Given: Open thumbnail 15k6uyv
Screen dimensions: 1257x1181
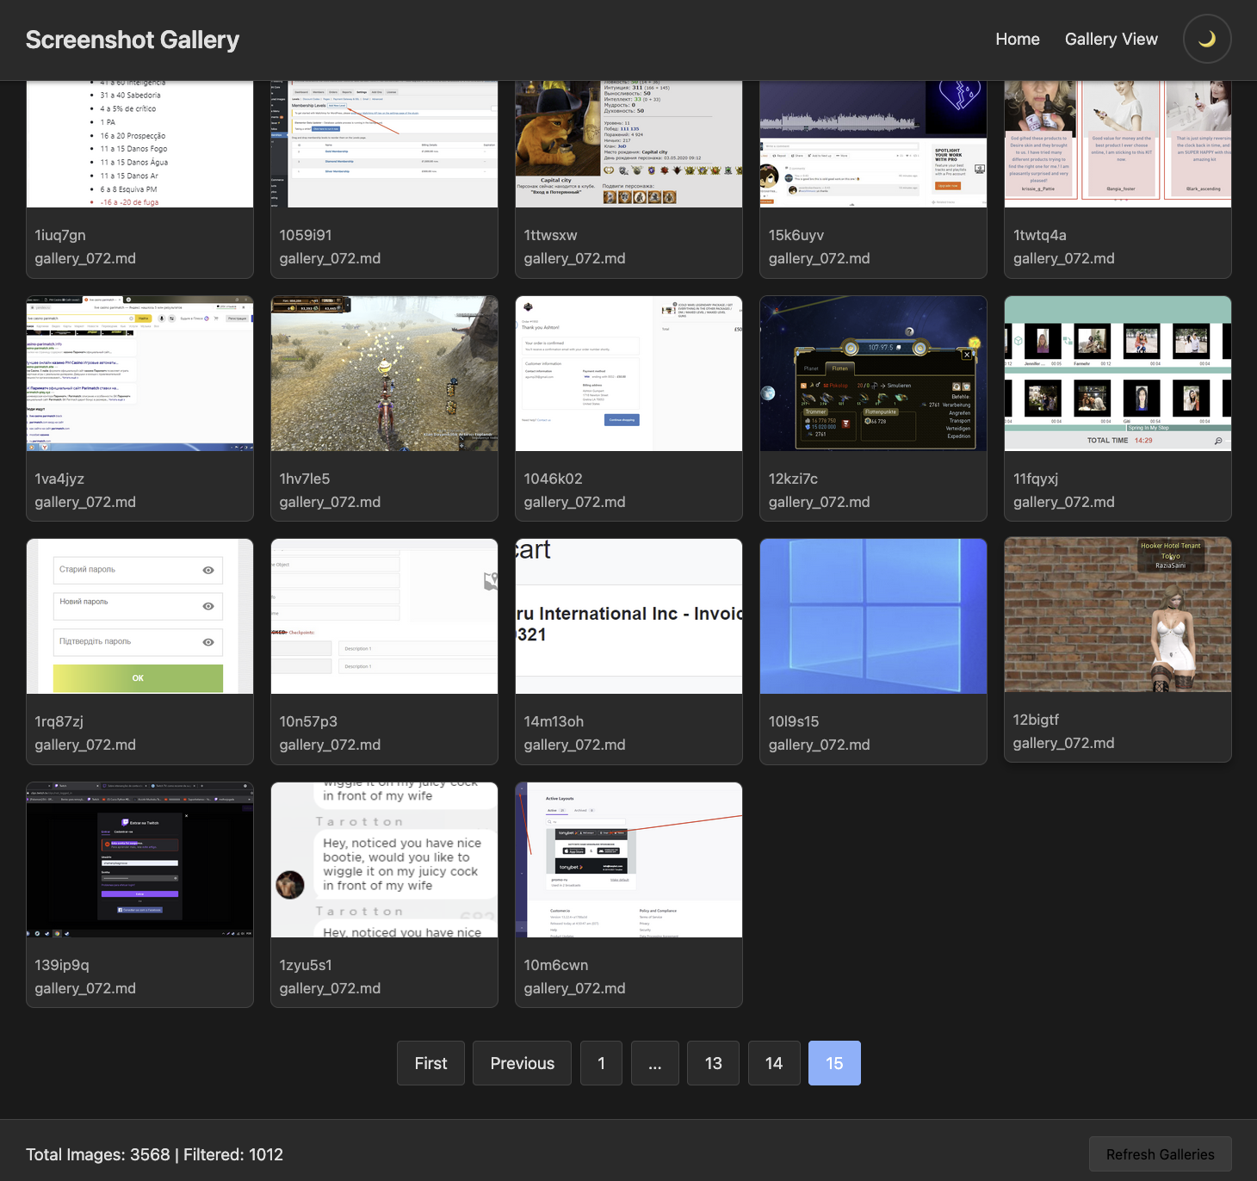Looking at the screenshot, I should [873, 144].
